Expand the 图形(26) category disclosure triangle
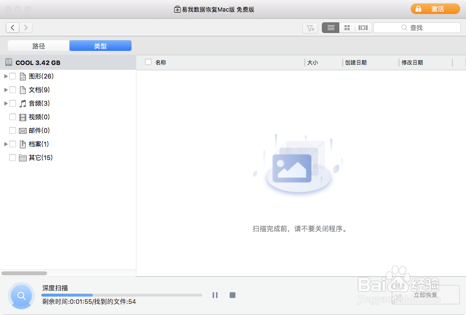The width and height of the screenshot is (466, 315). click(x=5, y=76)
